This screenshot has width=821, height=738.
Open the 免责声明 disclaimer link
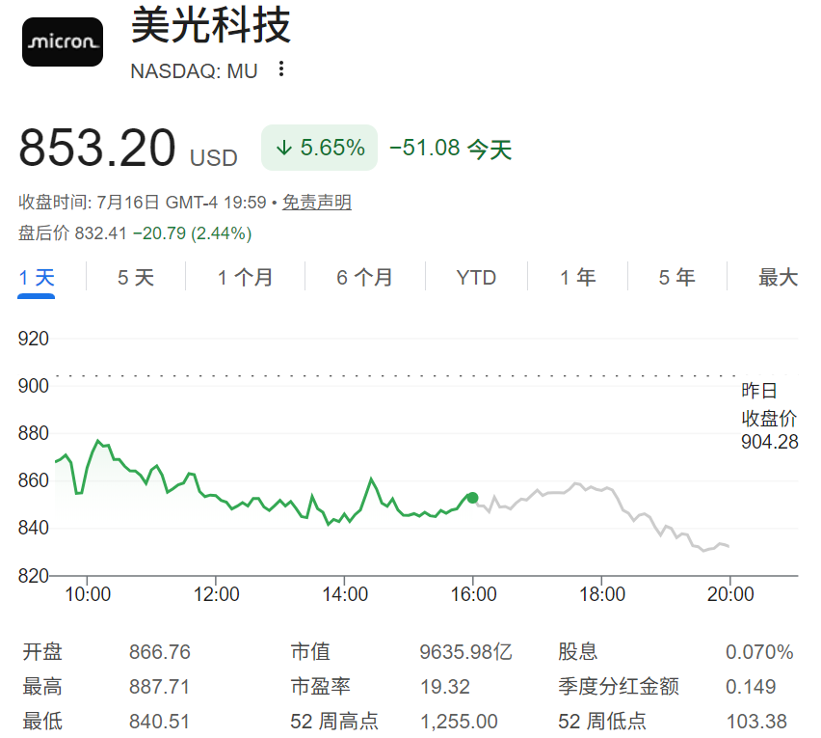coord(317,202)
